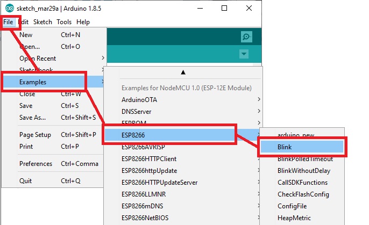Image resolution: width=369 pixels, height=225 pixels.
Task: Open the HeapMetric example
Action: [x=302, y=218]
